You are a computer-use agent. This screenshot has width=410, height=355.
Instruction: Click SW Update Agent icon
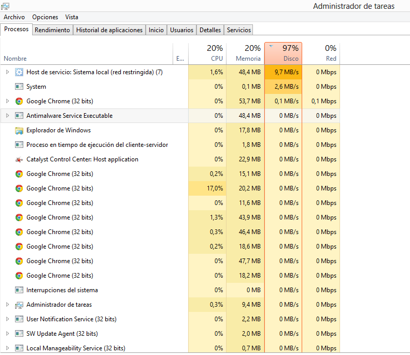[19, 334]
